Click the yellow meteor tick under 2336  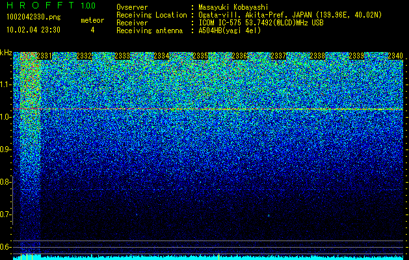pyautogui.click(x=218, y=256)
